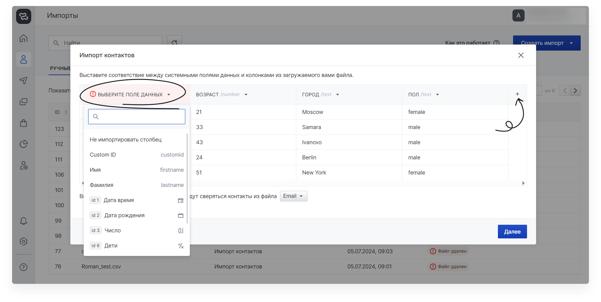This screenshot has width=601, height=302.
Task: Expand the ВОЗРАСТ column field dropdown
Action: click(246, 95)
